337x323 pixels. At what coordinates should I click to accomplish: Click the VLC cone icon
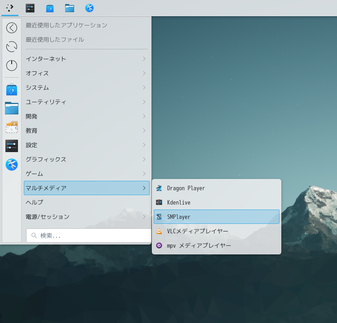[159, 231]
